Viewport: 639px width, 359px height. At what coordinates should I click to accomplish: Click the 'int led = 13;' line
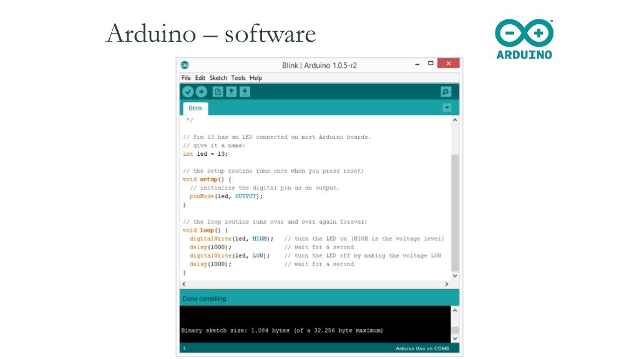[205, 154]
